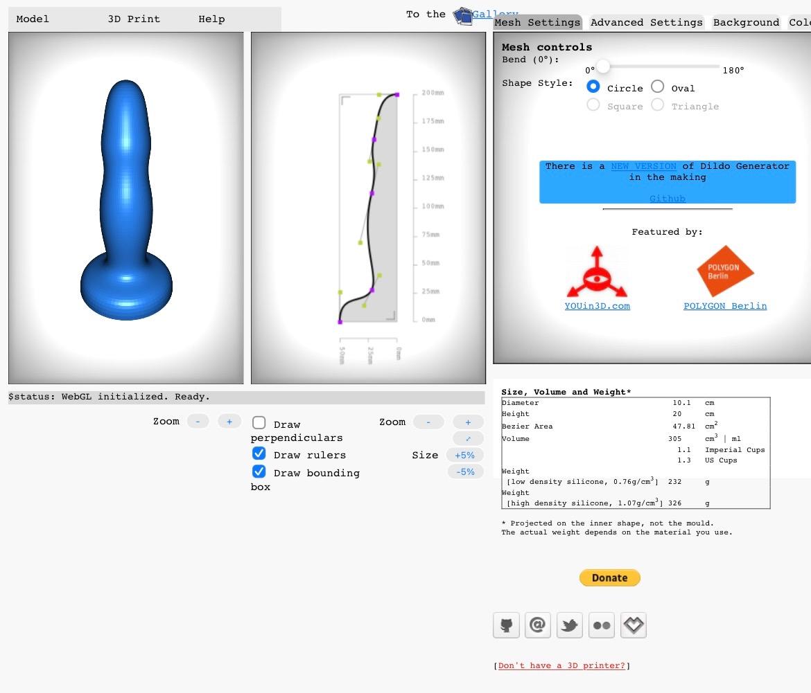
Task: Increase size with the +5% button
Action: coord(465,455)
